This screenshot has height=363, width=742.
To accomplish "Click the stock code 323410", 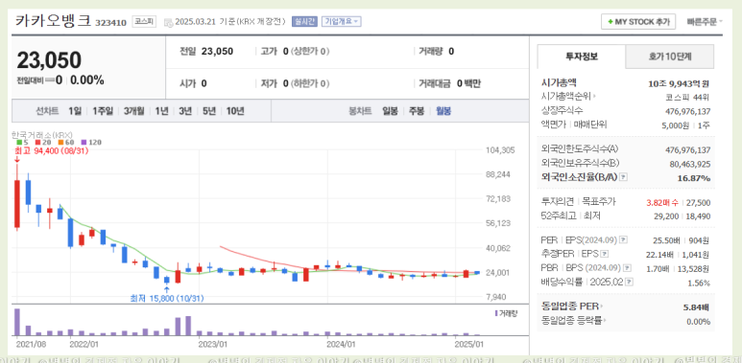I will coord(110,23).
